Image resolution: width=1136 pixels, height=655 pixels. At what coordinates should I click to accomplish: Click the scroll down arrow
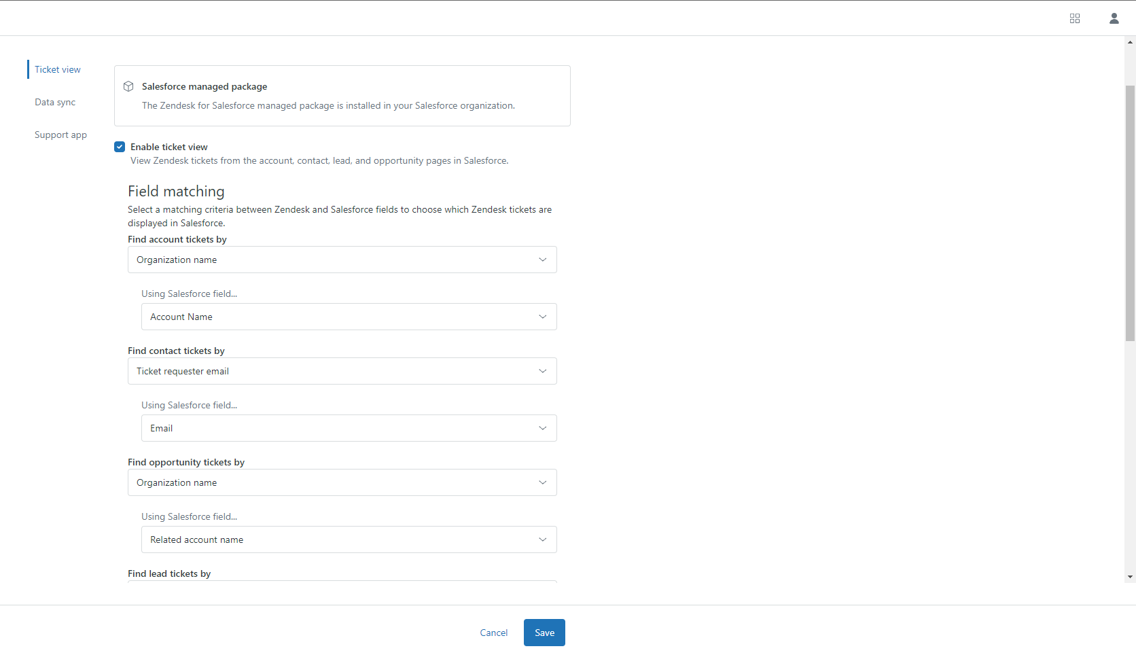[x=1130, y=577]
